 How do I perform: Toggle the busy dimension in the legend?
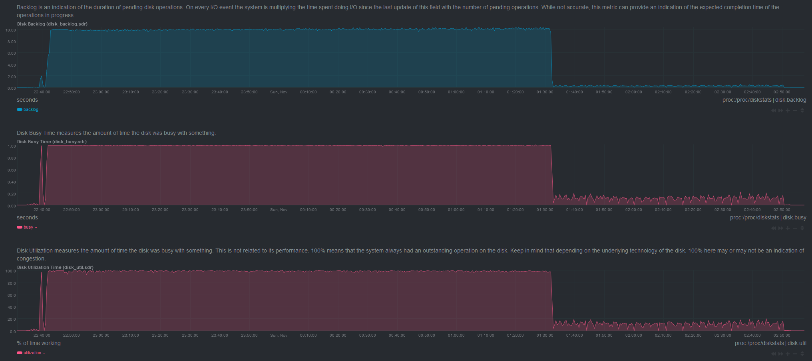click(28, 227)
